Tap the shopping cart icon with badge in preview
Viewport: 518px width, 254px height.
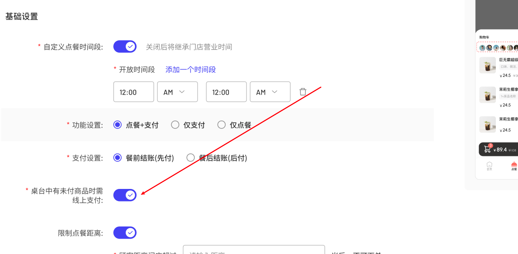pos(488,149)
